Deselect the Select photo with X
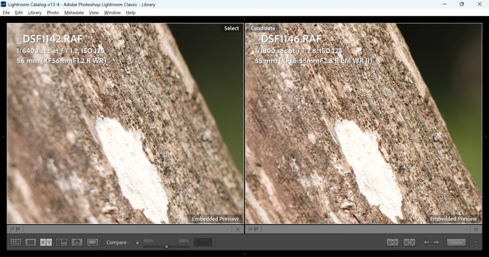 (238, 229)
